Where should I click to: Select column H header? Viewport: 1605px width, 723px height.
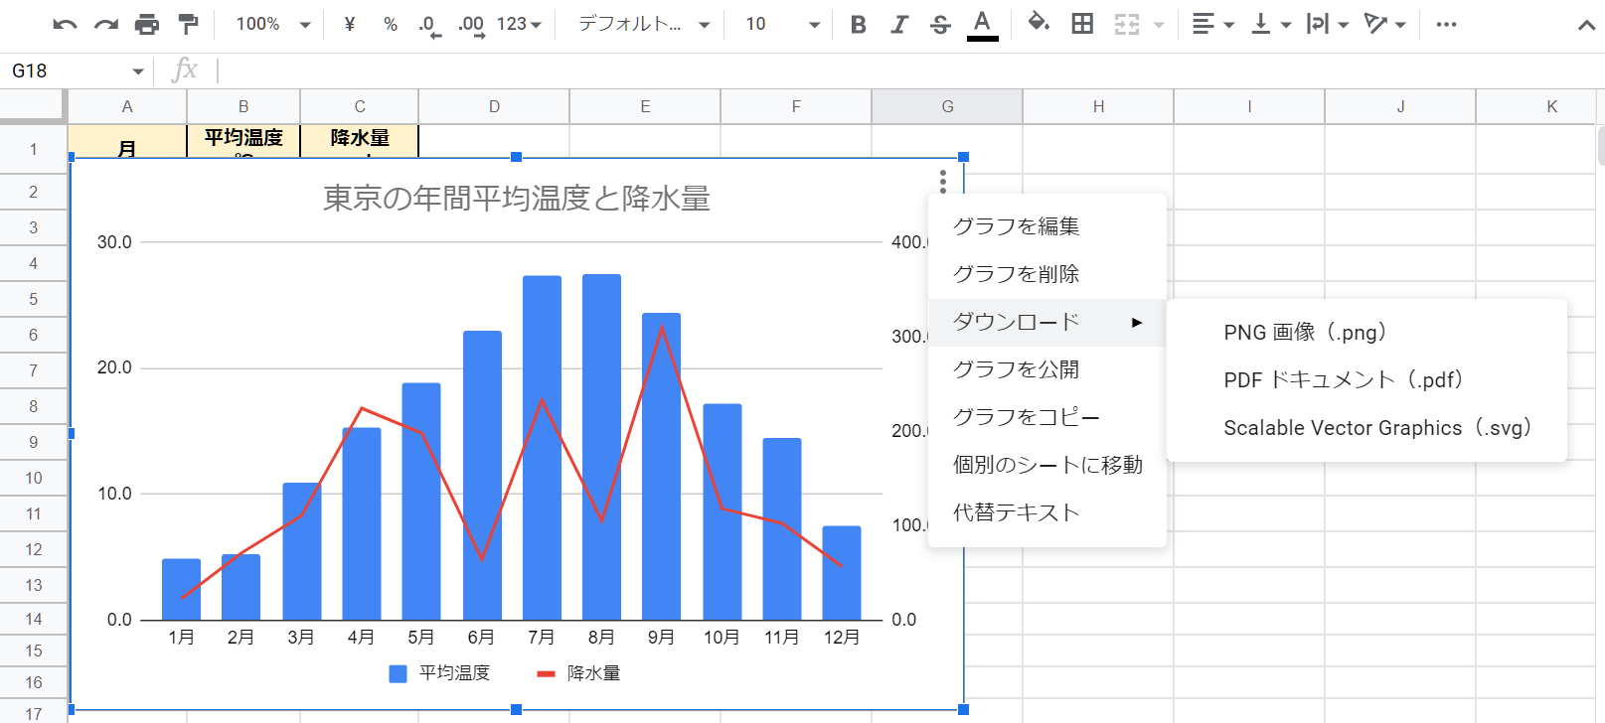click(x=1098, y=106)
